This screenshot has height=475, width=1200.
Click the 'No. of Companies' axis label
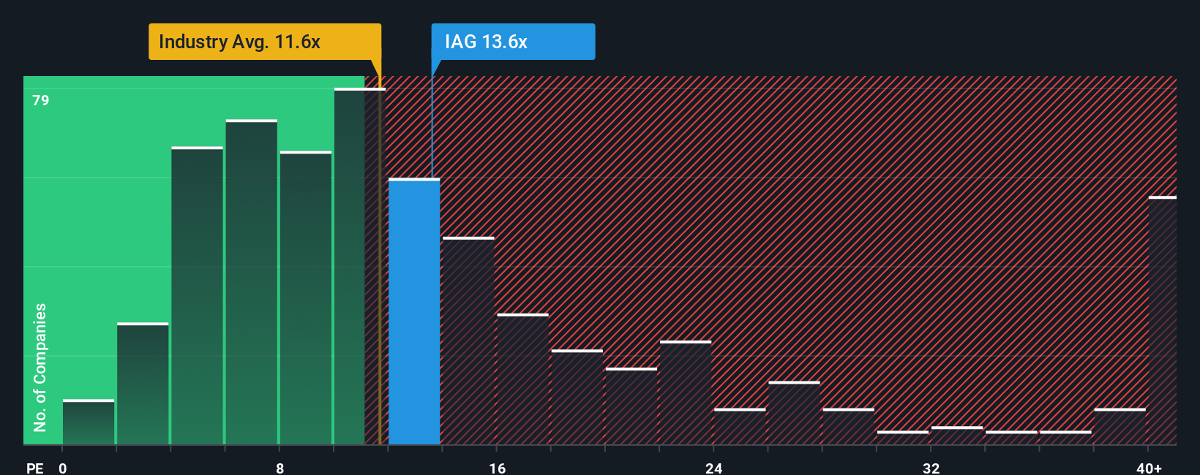pyautogui.click(x=40, y=368)
